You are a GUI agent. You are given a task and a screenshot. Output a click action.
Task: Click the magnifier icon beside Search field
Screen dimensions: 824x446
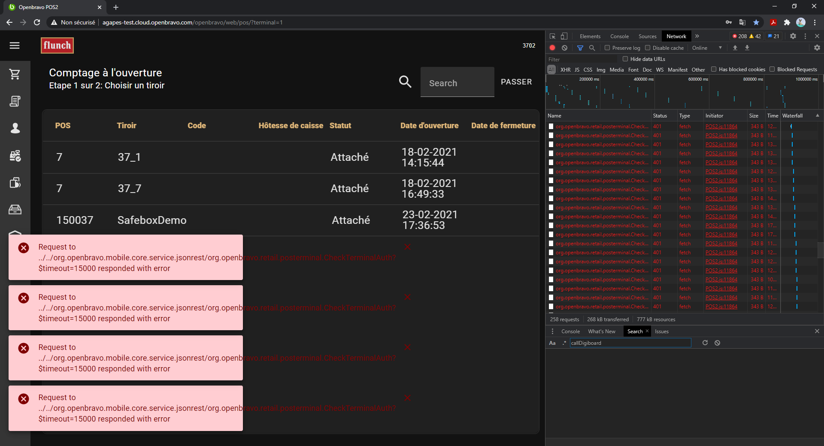coord(405,81)
